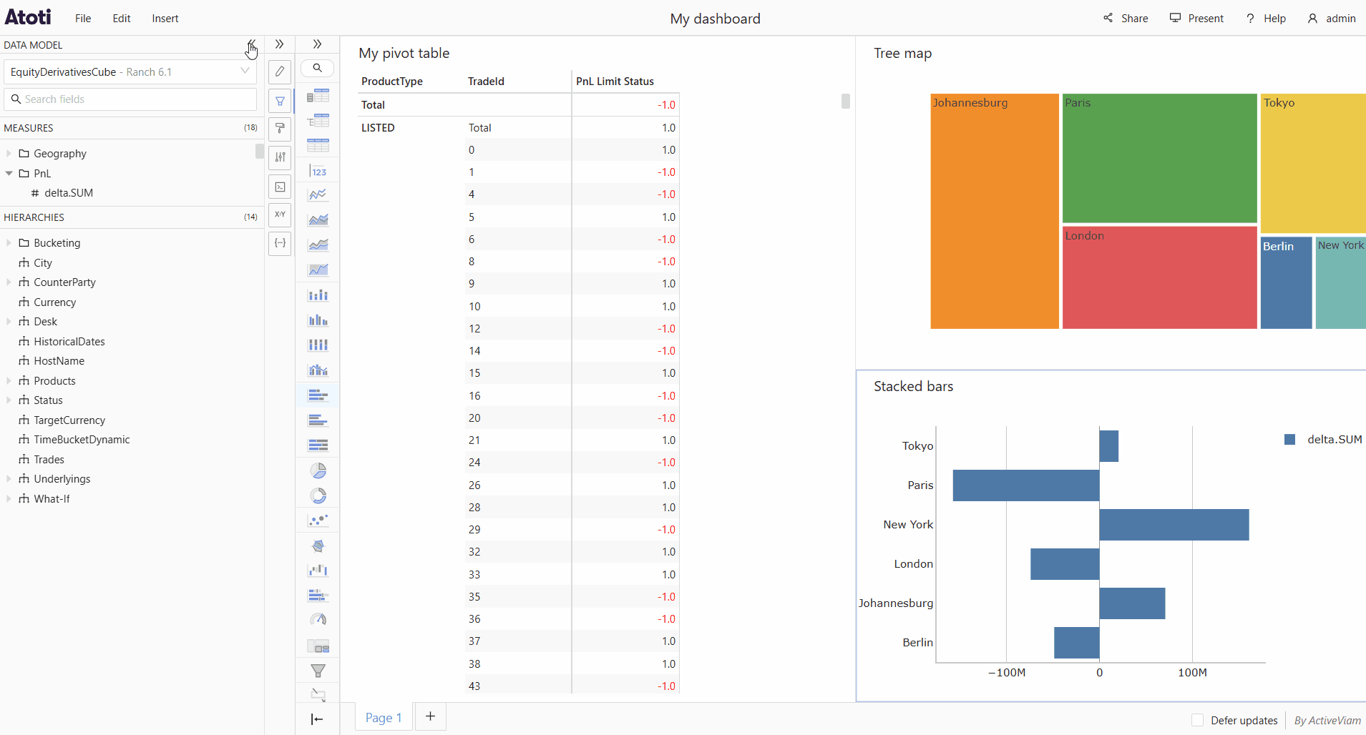Select the donut chart widget icon
Viewport: 1366px width, 735px height.
(318, 495)
